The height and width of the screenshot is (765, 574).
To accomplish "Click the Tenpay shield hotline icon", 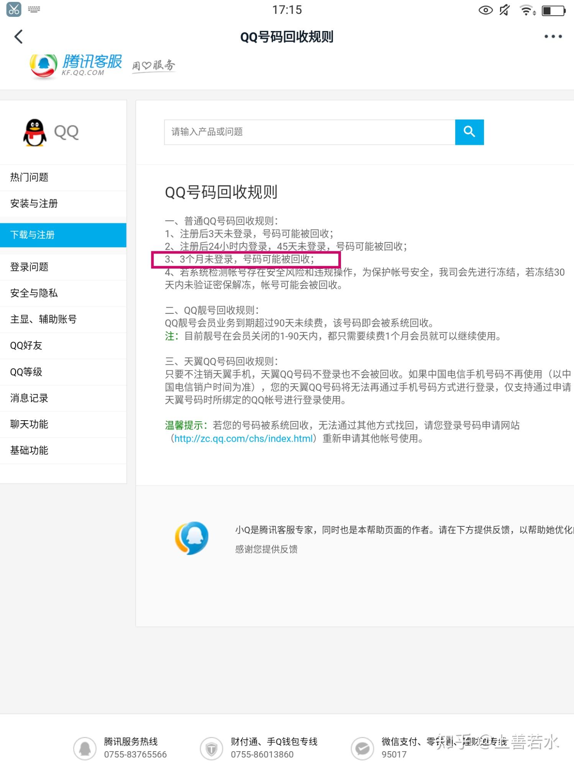I will (211, 748).
